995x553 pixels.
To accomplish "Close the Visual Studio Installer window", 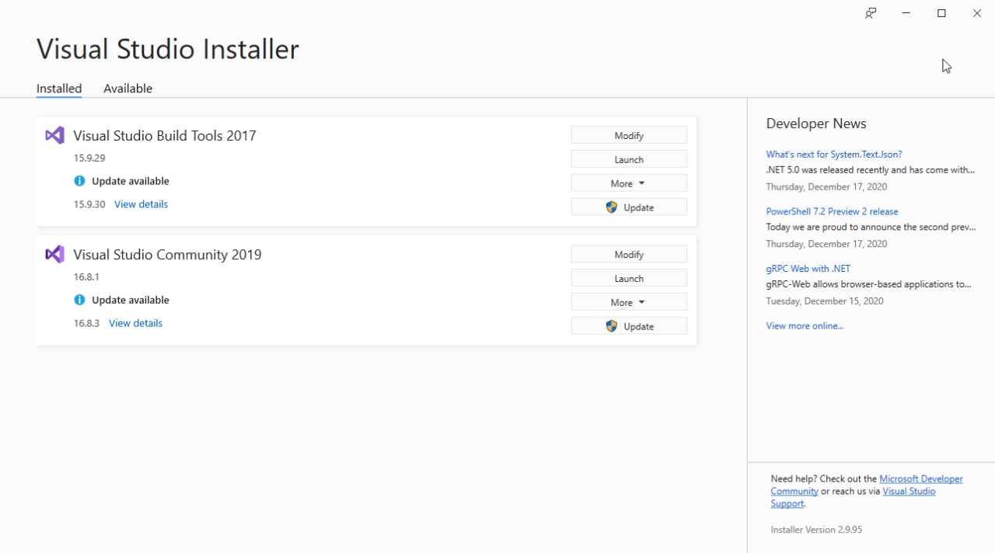I will pos(977,13).
